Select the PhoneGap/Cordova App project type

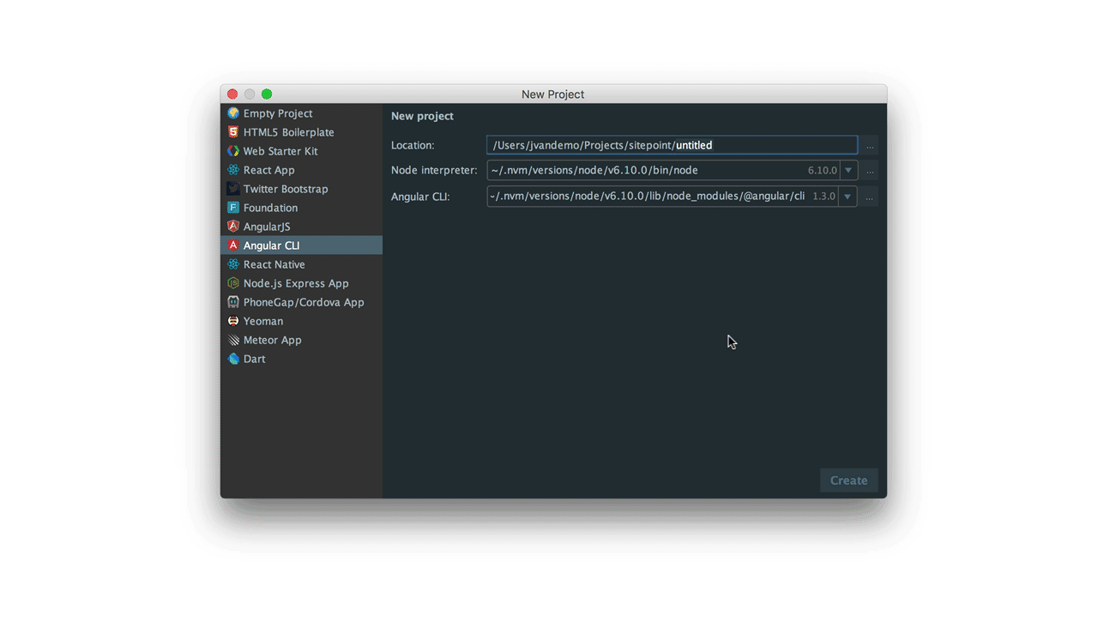coord(302,301)
